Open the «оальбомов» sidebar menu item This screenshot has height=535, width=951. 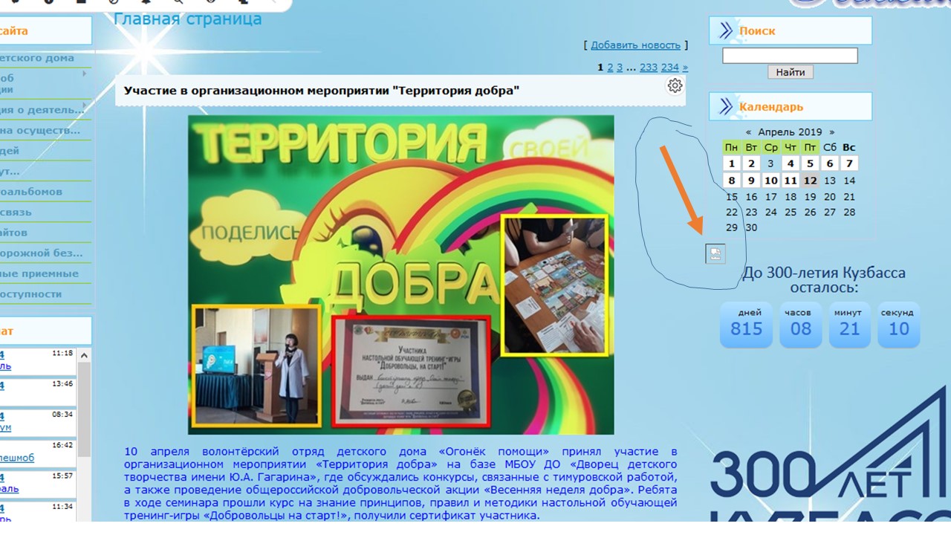(x=31, y=192)
